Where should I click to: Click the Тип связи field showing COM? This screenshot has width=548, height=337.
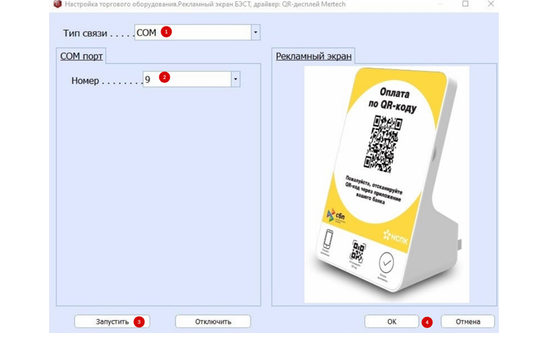pos(193,33)
